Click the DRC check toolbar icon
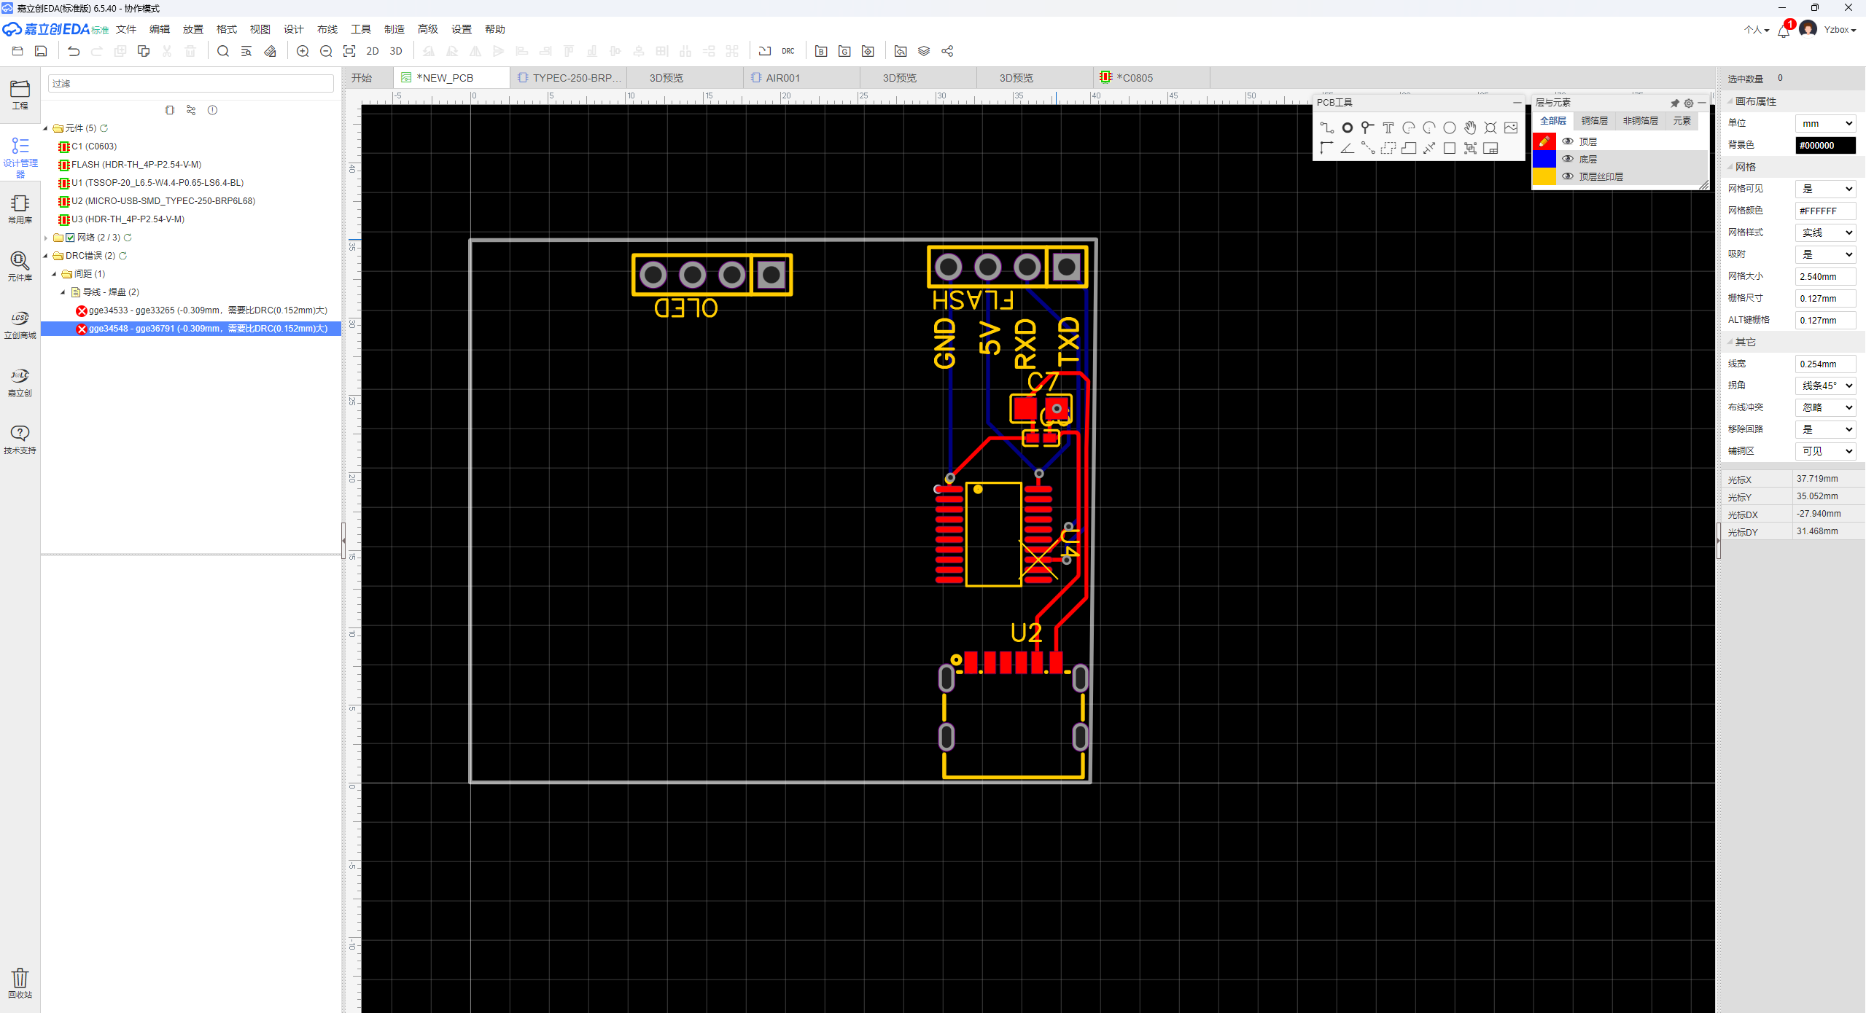1866x1013 pixels. pyautogui.click(x=788, y=51)
